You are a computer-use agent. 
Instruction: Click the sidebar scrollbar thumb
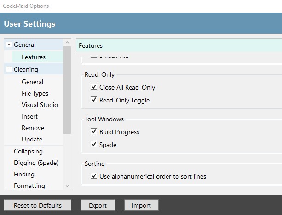[67, 90]
